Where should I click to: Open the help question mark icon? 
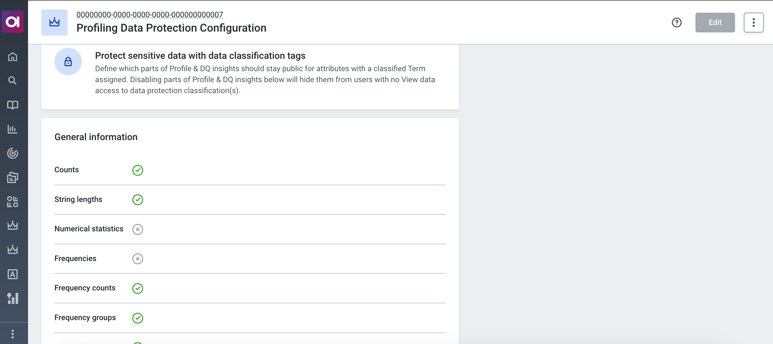676,23
